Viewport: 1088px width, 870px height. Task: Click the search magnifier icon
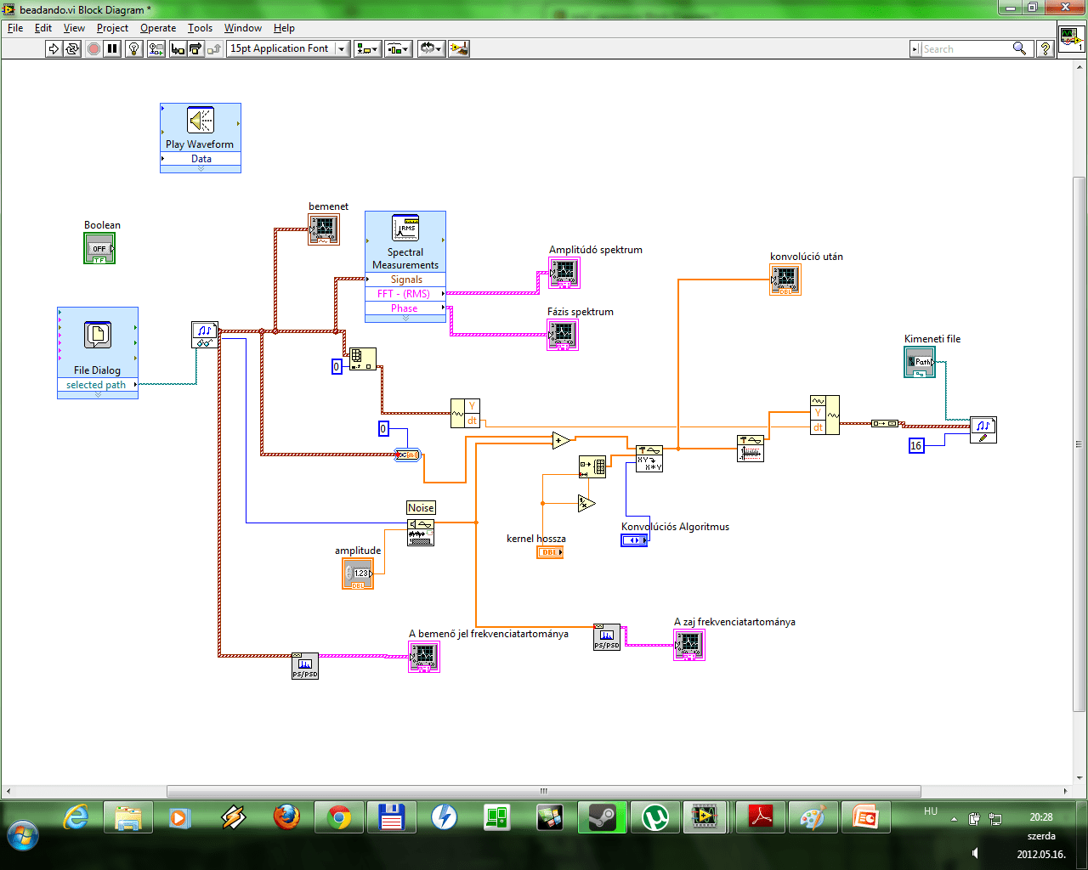(x=1020, y=48)
